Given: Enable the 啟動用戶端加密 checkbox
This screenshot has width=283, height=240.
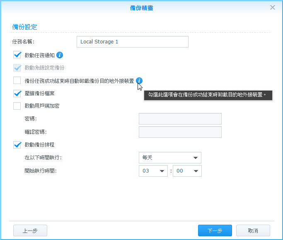Looking at the screenshot, I should 17,106.
